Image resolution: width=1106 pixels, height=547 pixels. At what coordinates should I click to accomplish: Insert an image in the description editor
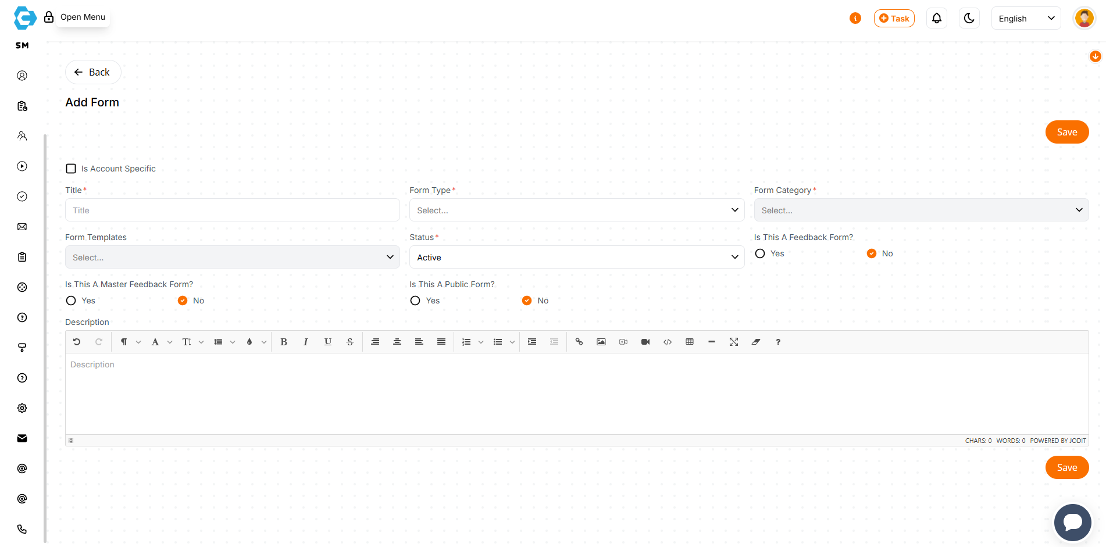tap(601, 342)
